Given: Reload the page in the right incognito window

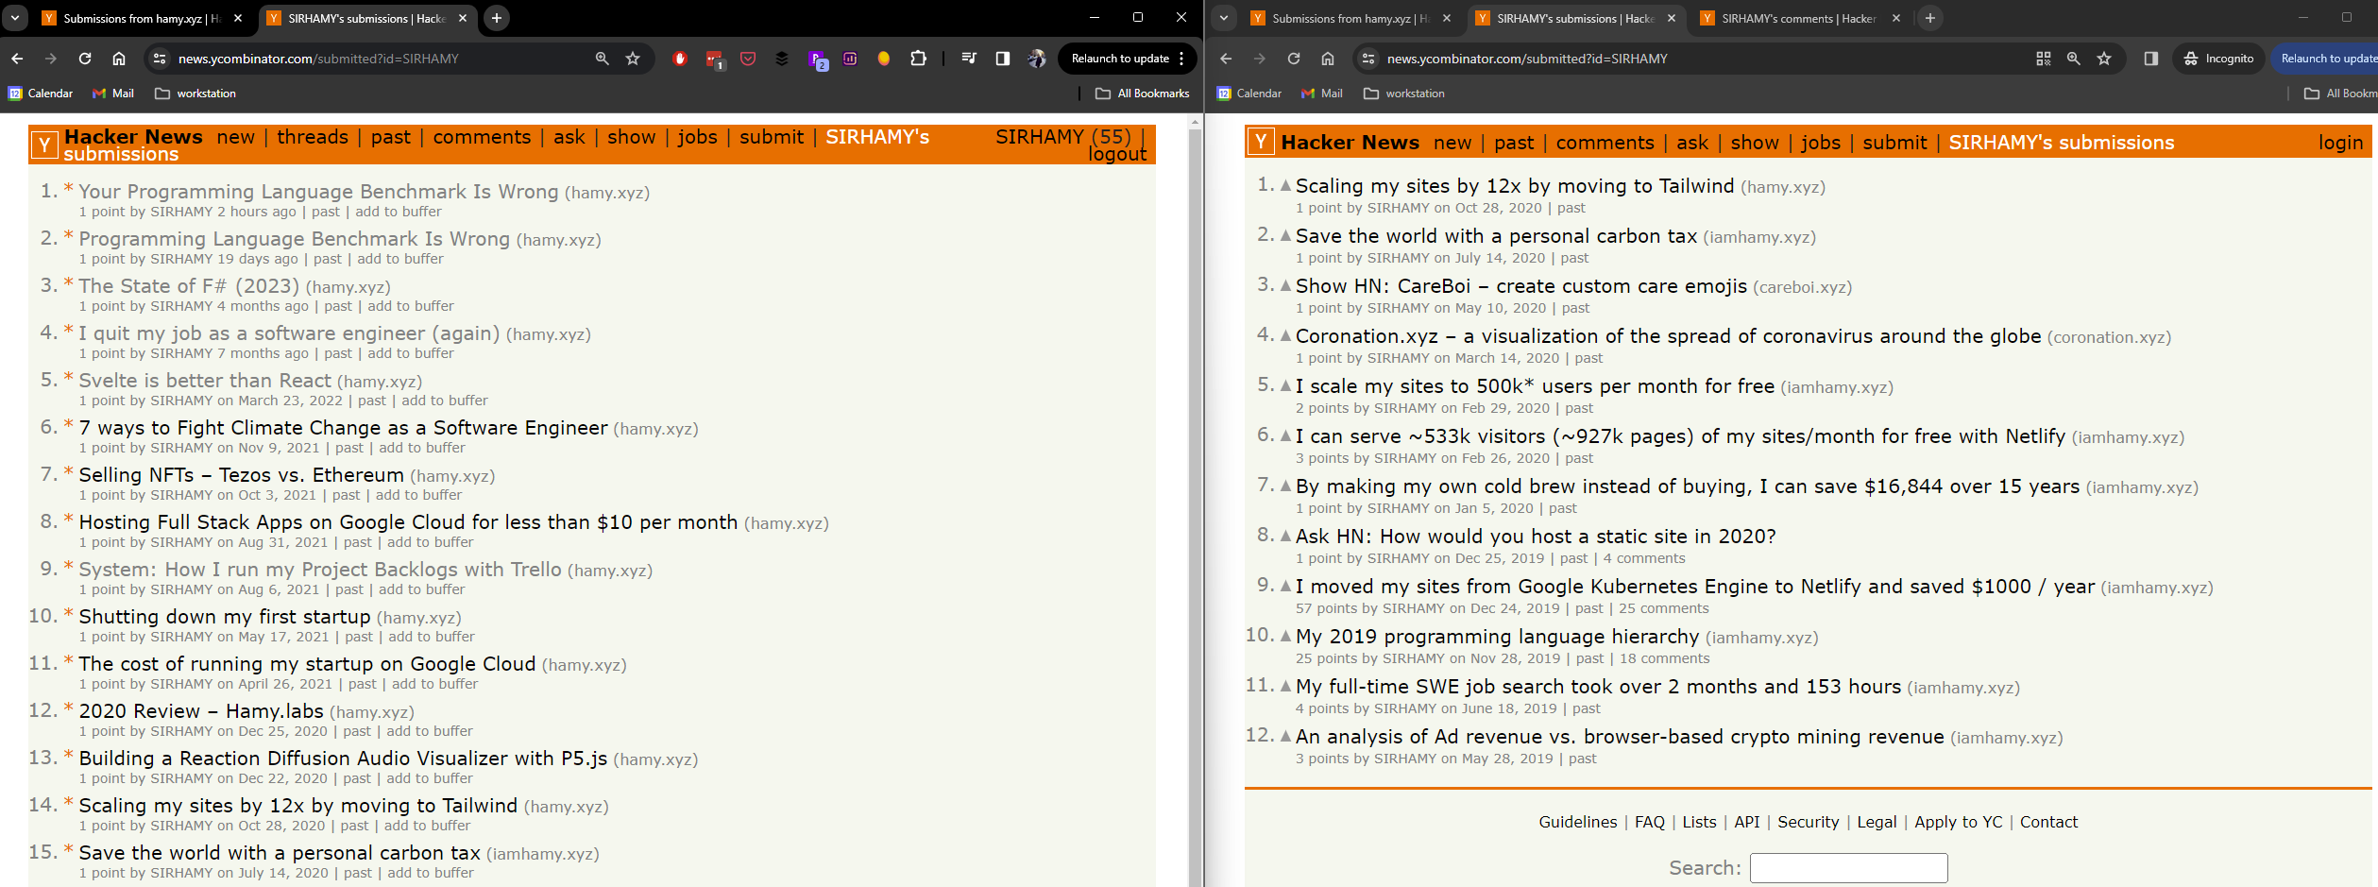Looking at the screenshot, I should (1294, 59).
